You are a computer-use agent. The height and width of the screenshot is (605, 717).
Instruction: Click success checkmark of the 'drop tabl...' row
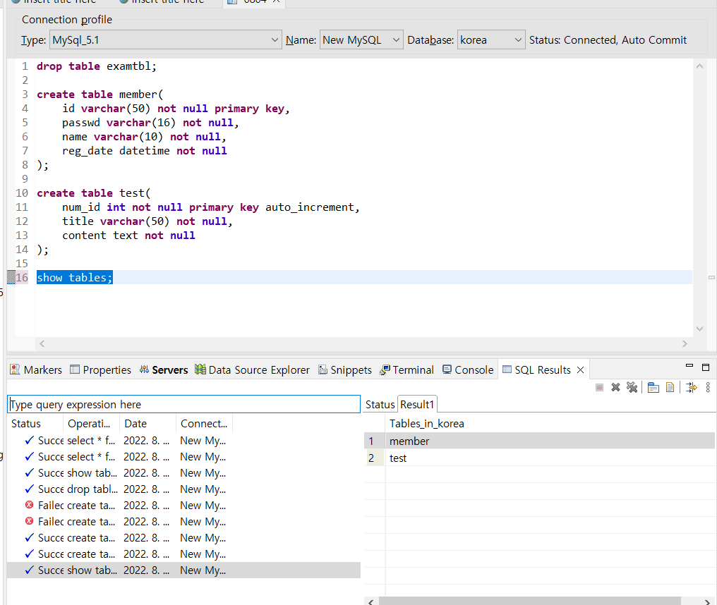tap(29, 489)
